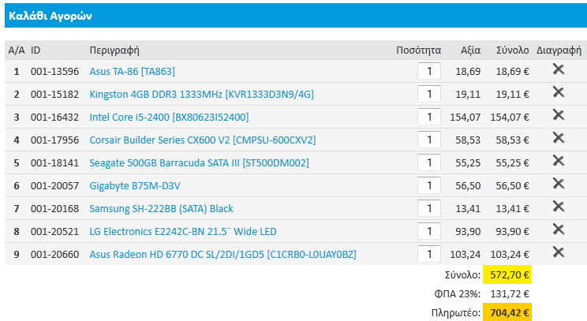Click the payable total 704,42 €
The width and height of the screenshot is (587, 321).
507,312
